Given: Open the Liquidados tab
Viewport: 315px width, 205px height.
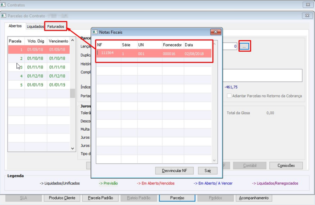Looking at the screenshot, I should 35,26.
